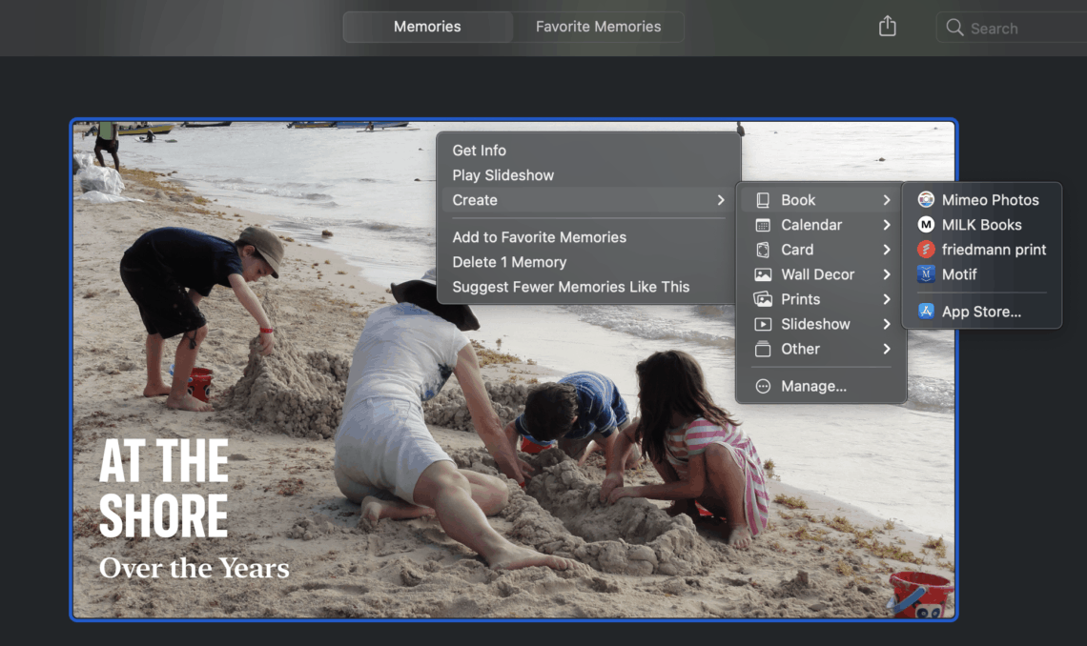Image resolution: width=1087 pixels, height=646 pixels.
Task: Select Slideshow label in Create submenu
Action: (x=815, y=324)
